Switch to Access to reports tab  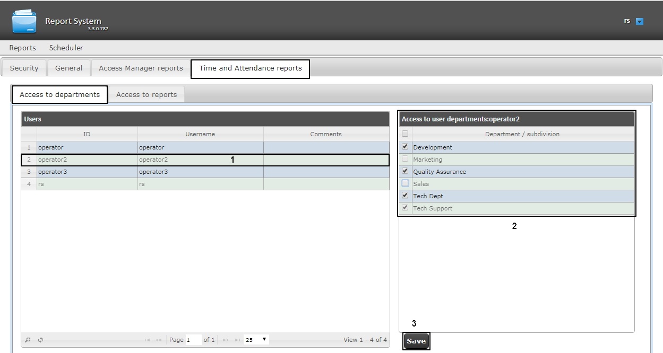pyautogui.click(x=147, y=94)
